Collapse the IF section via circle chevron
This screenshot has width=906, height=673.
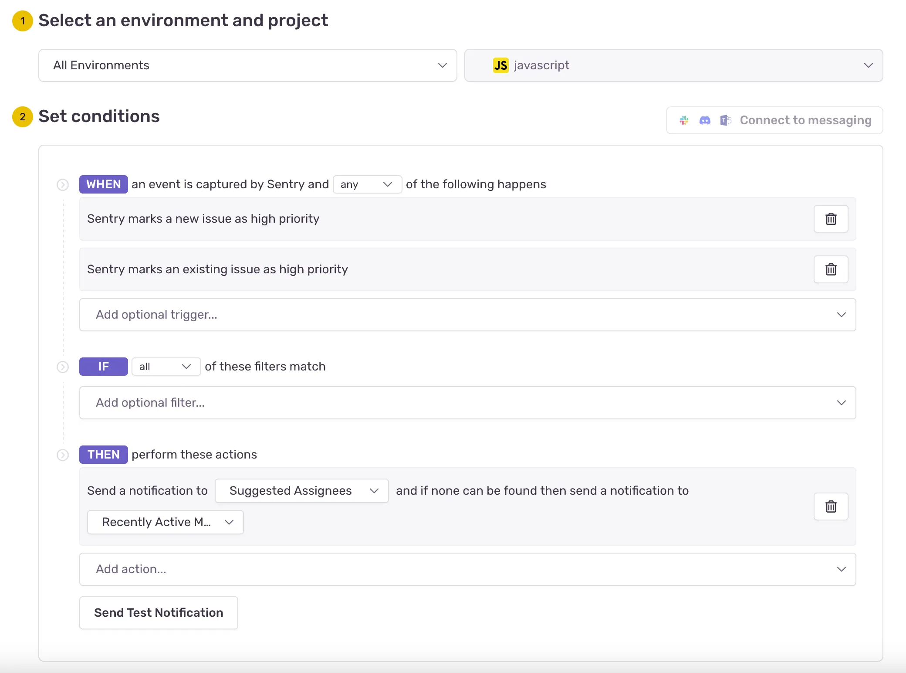pos(63,367)
